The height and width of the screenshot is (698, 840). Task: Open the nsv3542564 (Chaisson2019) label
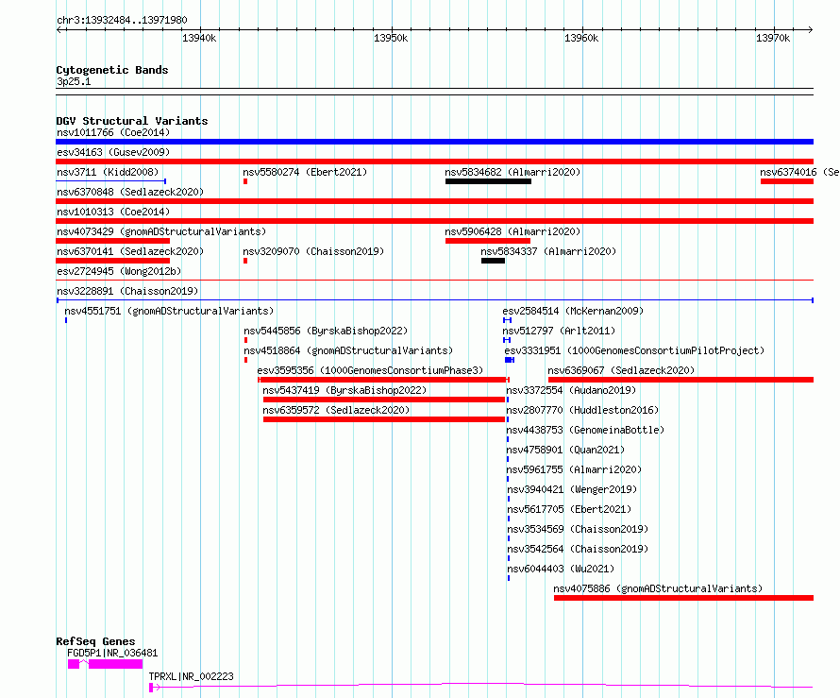coord(578,549)
